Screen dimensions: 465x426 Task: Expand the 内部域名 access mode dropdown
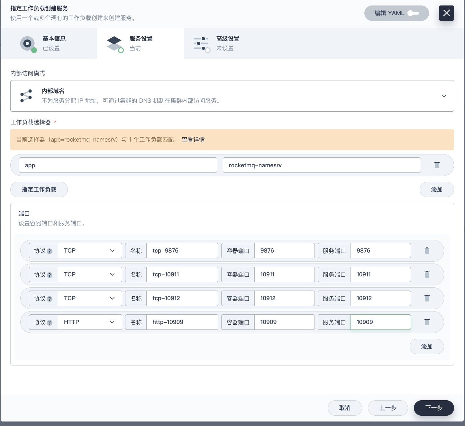232,96
